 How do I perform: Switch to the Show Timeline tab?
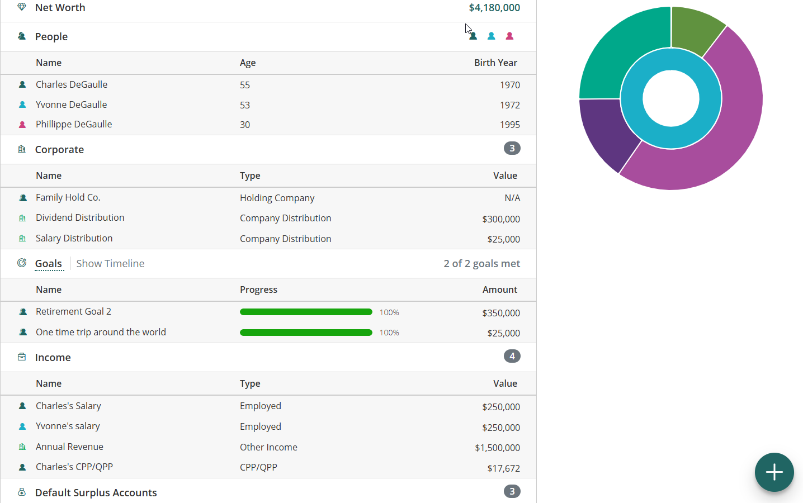[x=110, y=264]
